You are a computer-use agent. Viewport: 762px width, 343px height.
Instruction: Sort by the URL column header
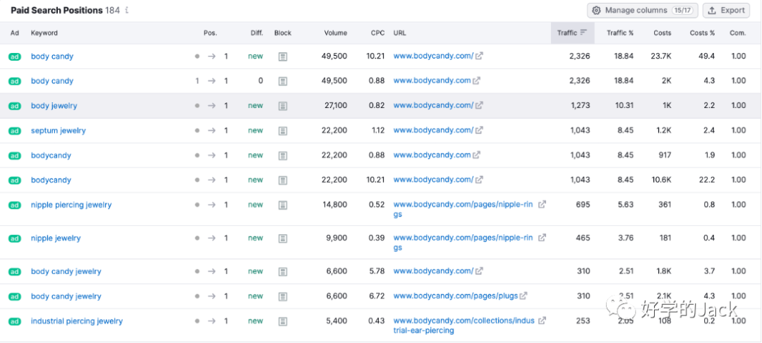click(x=400, y=33)
